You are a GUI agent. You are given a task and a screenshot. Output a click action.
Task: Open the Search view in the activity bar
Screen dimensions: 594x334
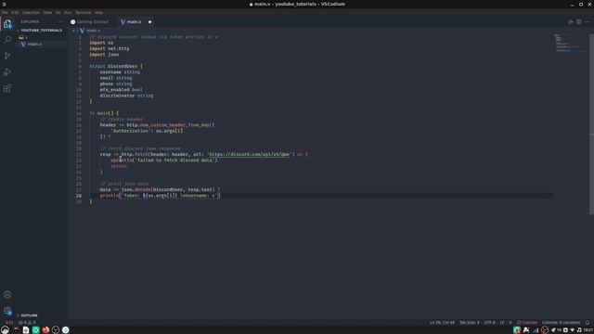tap(7, 40)
